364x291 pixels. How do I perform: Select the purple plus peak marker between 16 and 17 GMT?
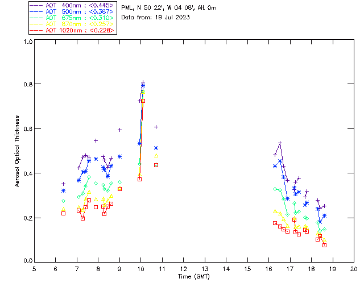point(280,143)
